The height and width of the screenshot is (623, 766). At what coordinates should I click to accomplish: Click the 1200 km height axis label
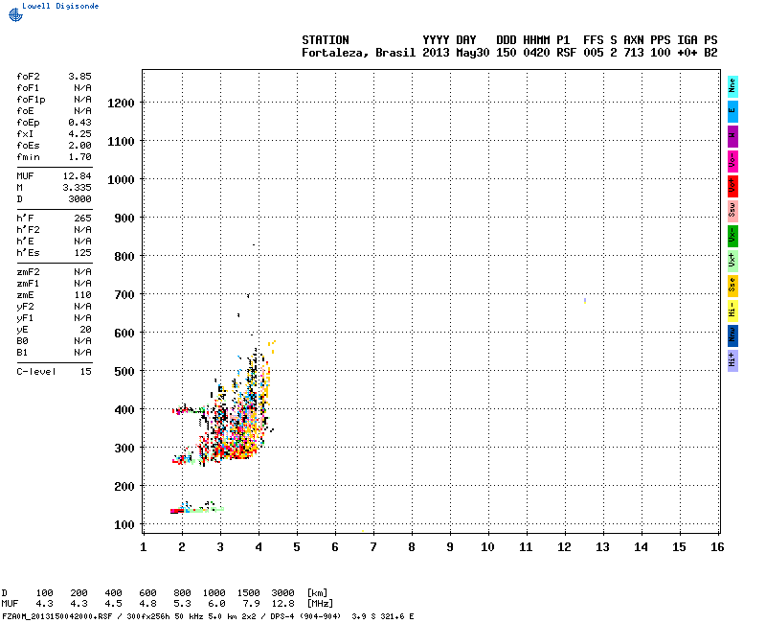click(x=121, y=104)
